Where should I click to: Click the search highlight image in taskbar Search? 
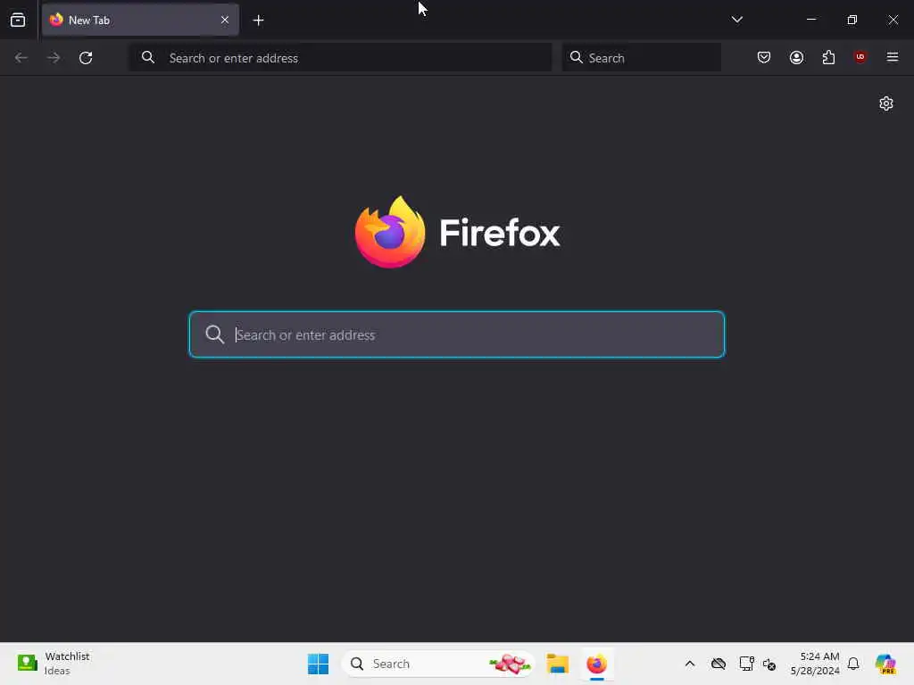click(510, 664)
